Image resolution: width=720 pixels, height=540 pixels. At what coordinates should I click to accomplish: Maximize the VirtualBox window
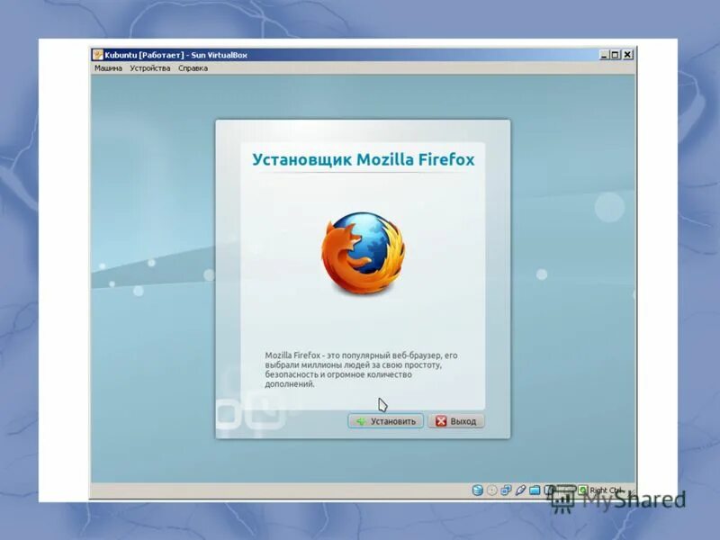point(616,55)
